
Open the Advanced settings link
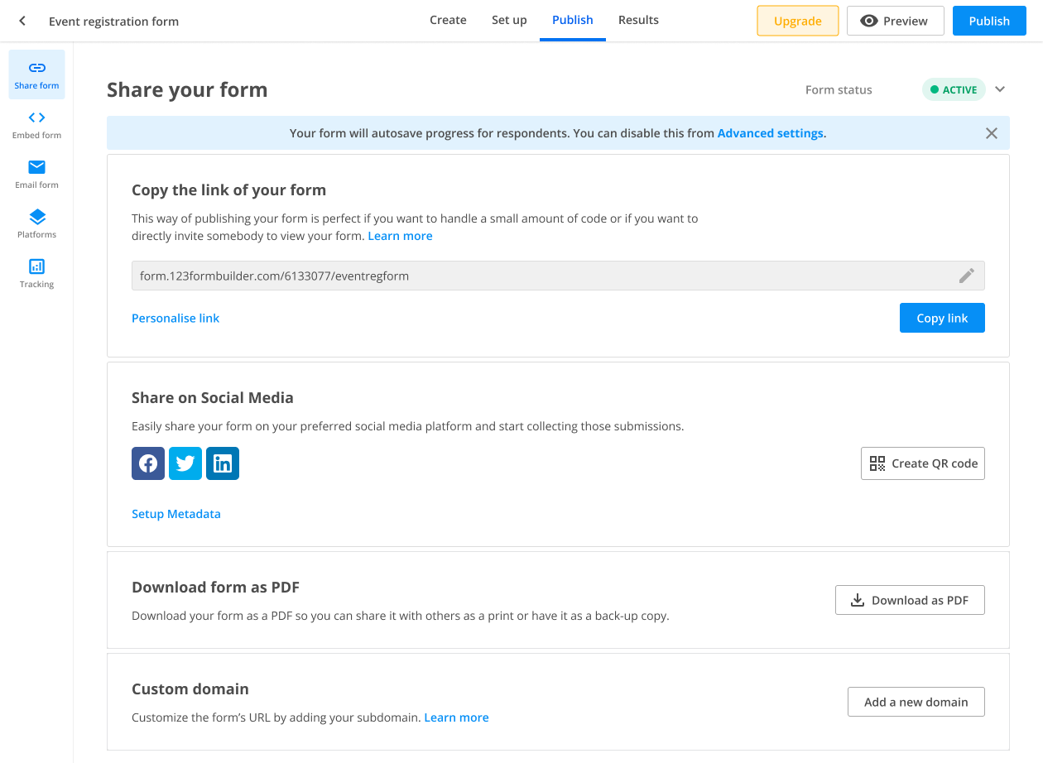click(x=770, y=132)
